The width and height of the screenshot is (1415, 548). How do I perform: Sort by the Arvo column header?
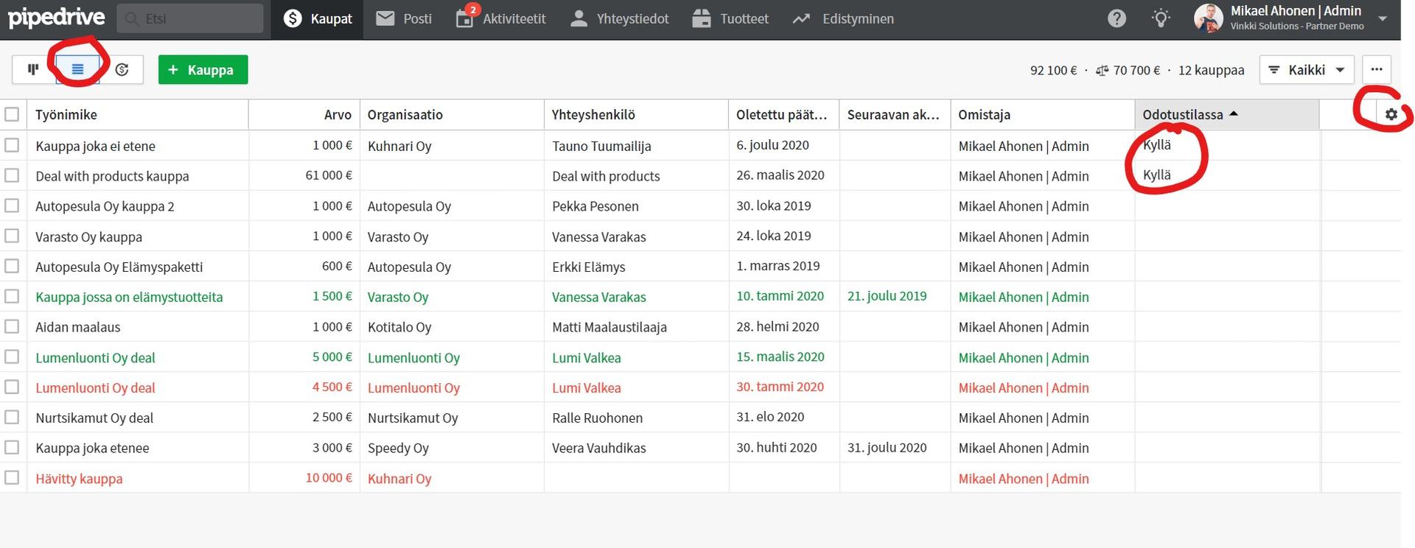click(x=304, y=115)
